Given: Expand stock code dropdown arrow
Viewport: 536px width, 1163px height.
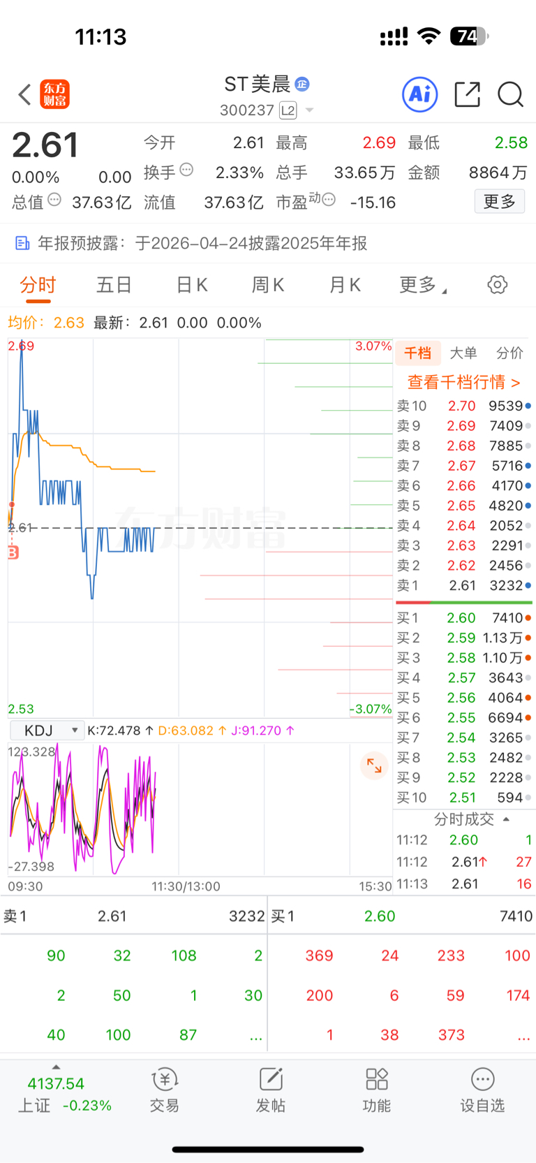Looking at the screenshot, I should pyautogui.click(x=310, y=110).
